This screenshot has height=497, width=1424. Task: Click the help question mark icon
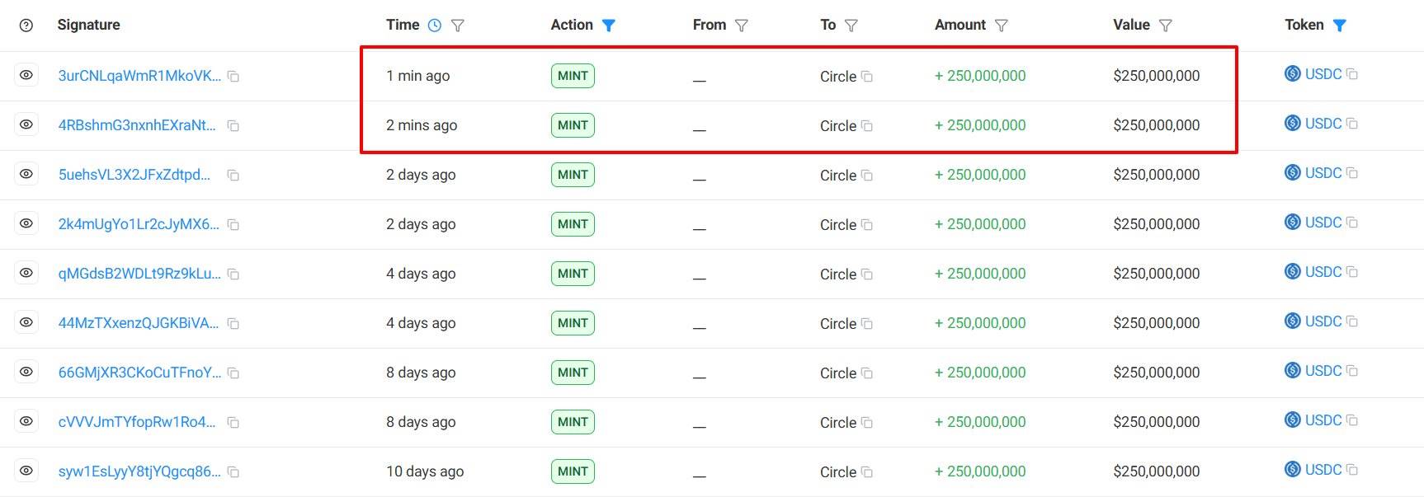(26, 26)
